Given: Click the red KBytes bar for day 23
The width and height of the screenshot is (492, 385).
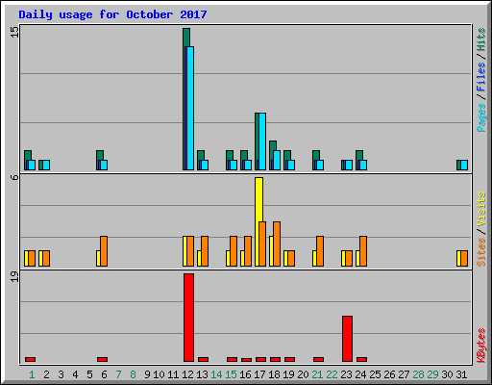Looking at the screenshot, I should coord(347,339).
